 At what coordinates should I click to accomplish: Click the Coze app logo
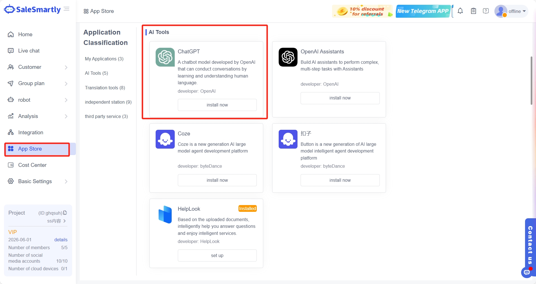pos(165,139)
